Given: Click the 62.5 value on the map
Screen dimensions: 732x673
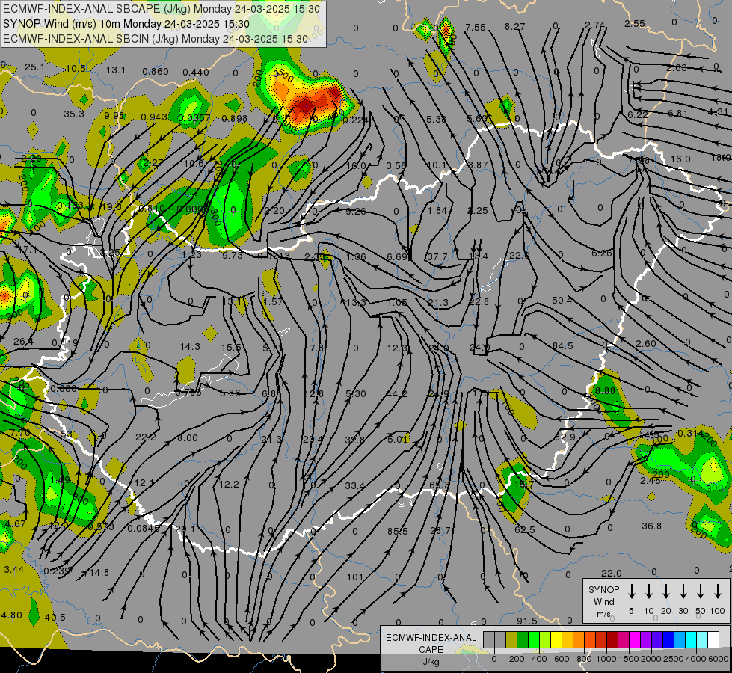Looking at the screenshot, I should (x=525, y=530).
